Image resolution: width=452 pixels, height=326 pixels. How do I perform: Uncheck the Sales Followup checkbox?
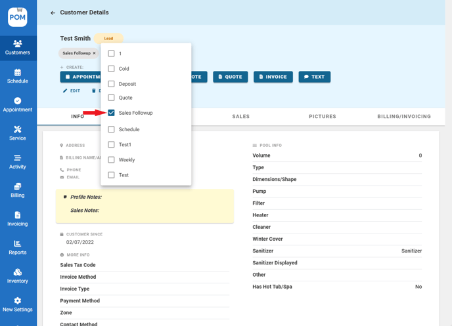(112, 113)
